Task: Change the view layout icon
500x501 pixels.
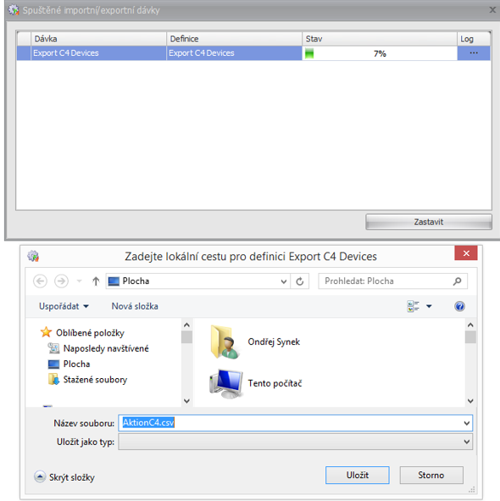Action: (413, 306)
